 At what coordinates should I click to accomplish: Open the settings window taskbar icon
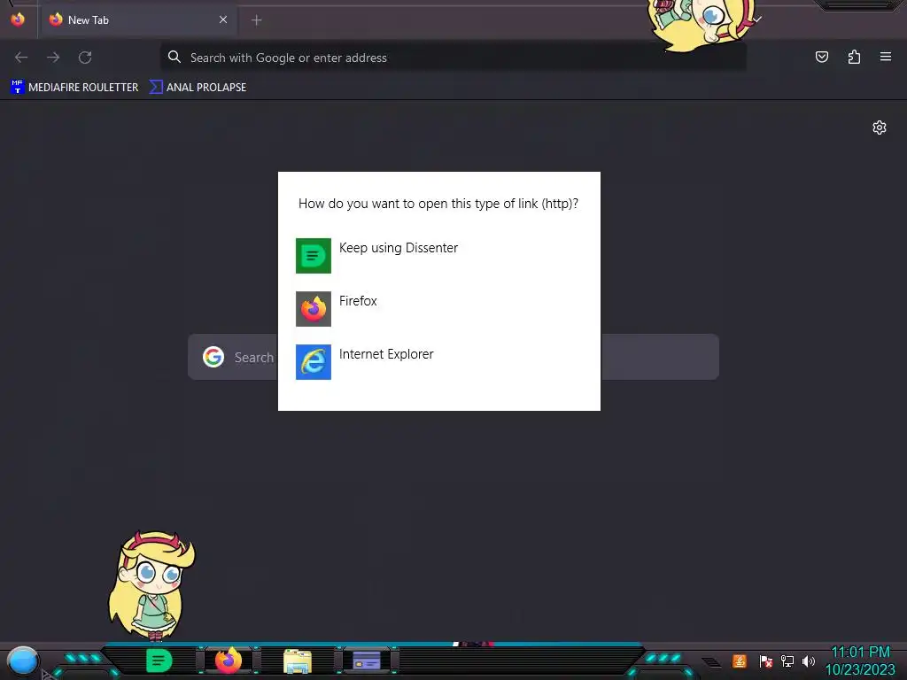[367, 661]
